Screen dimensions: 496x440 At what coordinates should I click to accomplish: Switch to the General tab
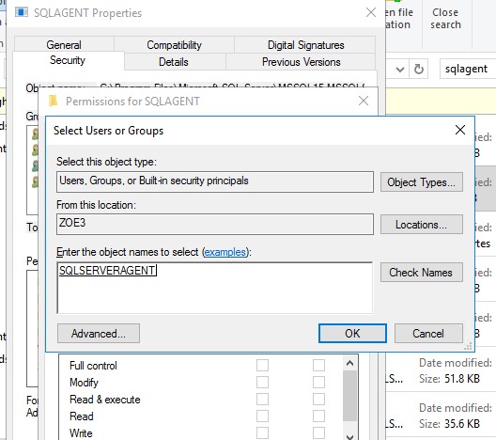pos(64,44)
